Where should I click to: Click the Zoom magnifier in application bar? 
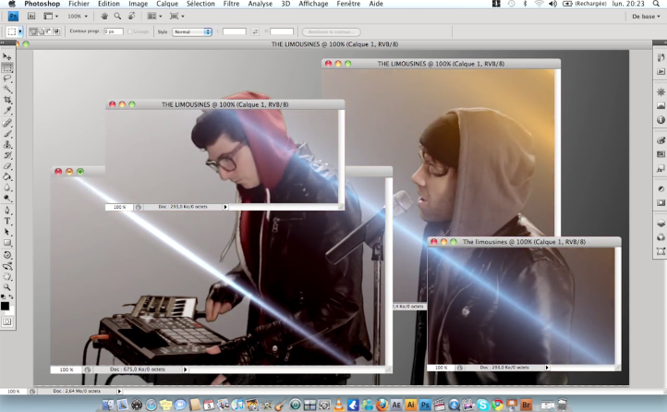(117, 16)
